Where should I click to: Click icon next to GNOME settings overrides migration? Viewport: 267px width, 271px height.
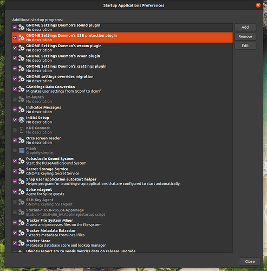(x=21, y=79)
